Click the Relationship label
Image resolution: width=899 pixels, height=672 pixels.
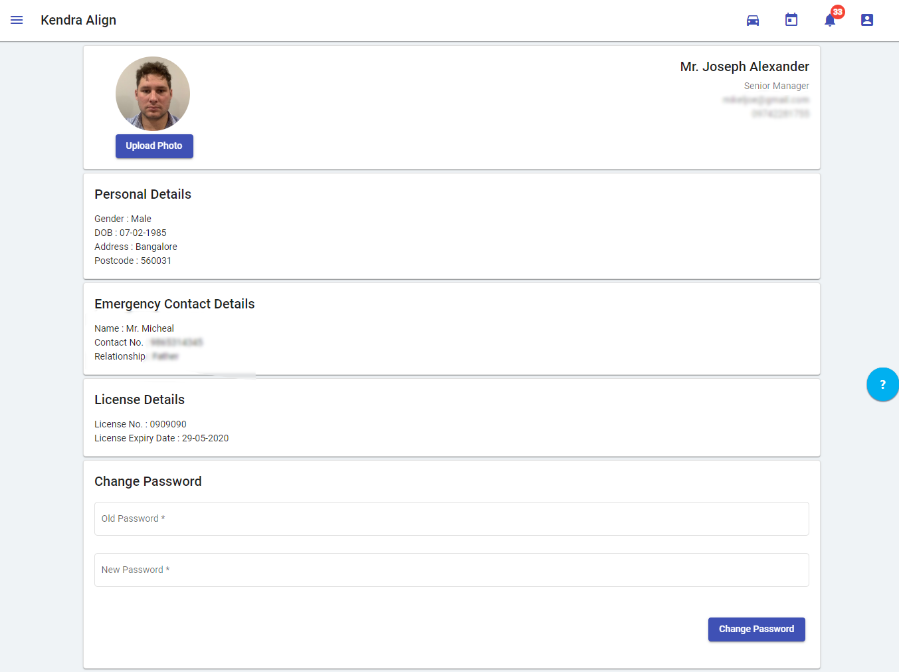click(120, 356)
